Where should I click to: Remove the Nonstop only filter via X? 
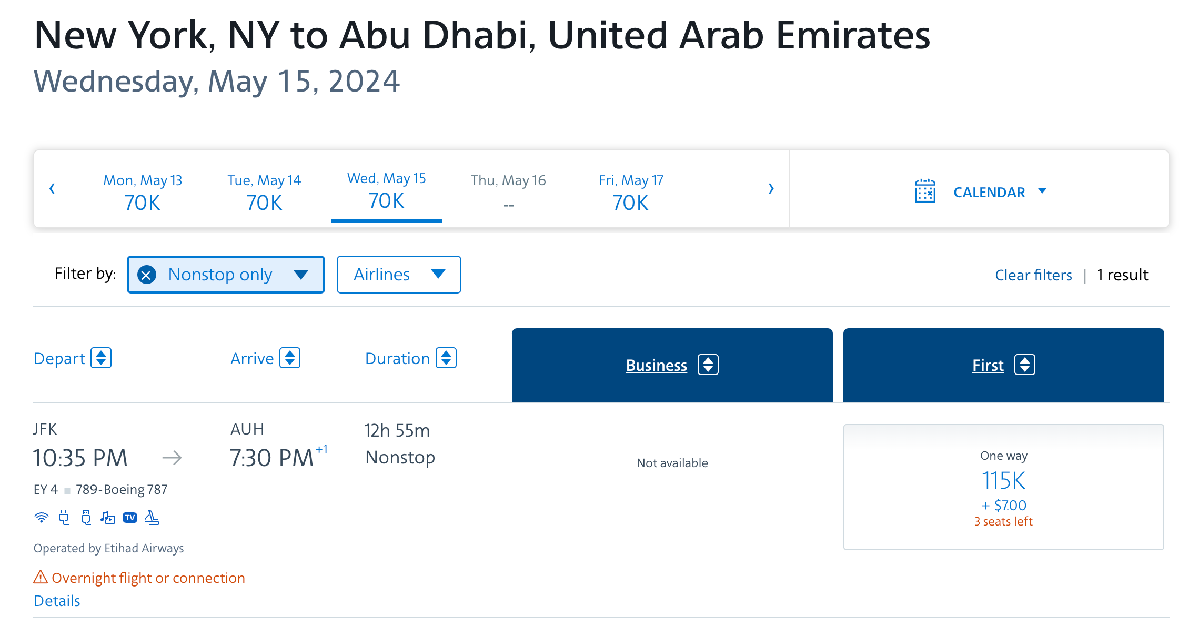click(147, 275)
